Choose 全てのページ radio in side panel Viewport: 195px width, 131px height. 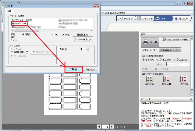coord(143,60)
